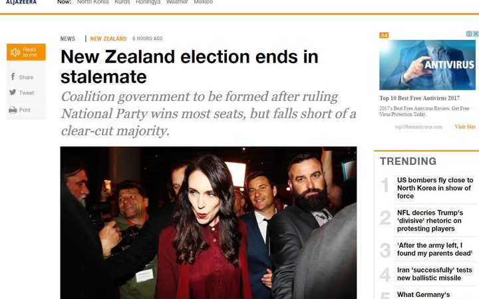
Task: Click the ad info icon
Action: click(x=469, y=34)
